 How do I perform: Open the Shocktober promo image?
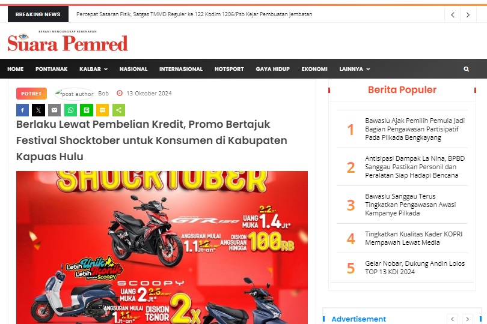click(162, 247)
